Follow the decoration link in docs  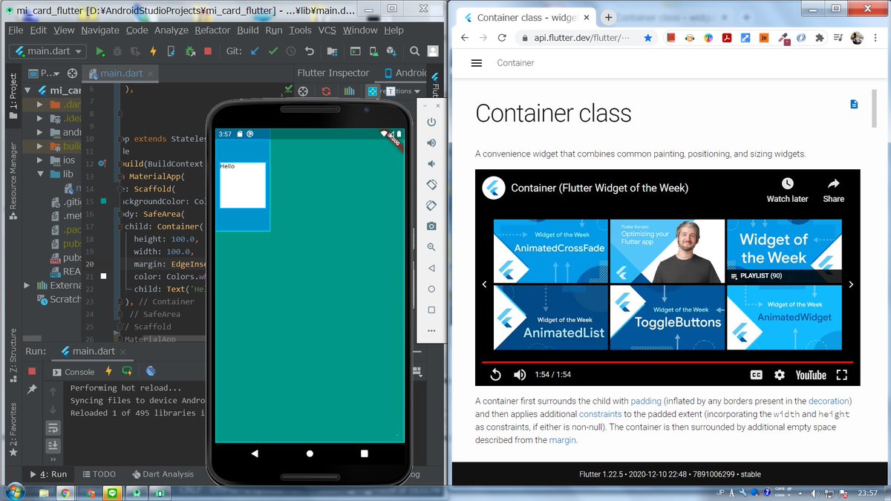(x=829, y=401)
